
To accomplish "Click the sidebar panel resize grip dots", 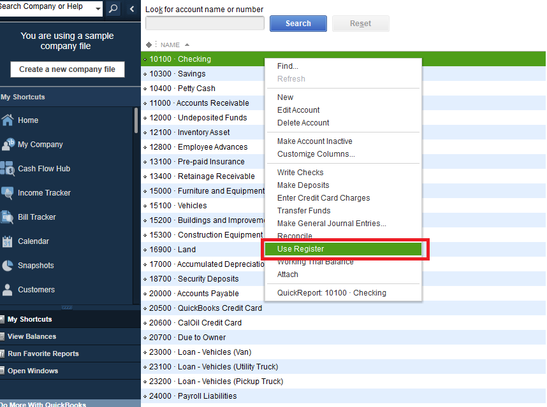I will click(67, 308).
